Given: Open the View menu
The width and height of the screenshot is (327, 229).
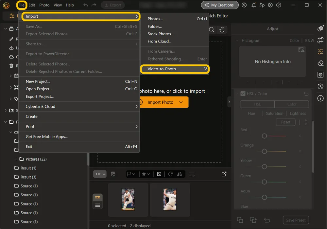Looking at the screenshot, I should click(x=58, y=5).
